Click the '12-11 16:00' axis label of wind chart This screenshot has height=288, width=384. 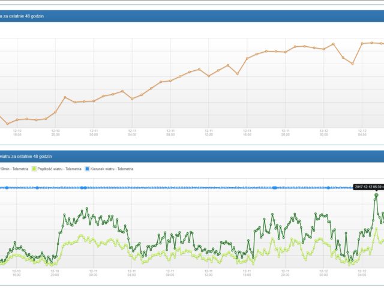coord(247,273)
